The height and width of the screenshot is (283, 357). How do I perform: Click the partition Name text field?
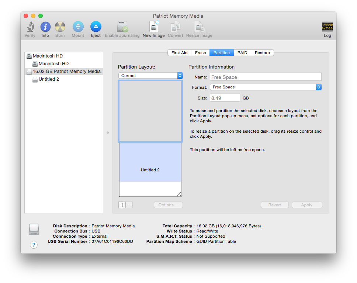(x=266, y=77)
